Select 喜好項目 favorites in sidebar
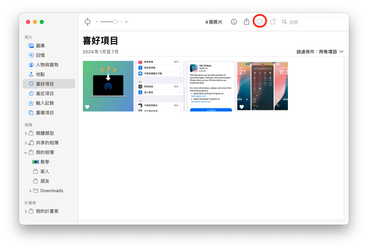The width and height of the screenshot is (368, 250). pos(49,84)
